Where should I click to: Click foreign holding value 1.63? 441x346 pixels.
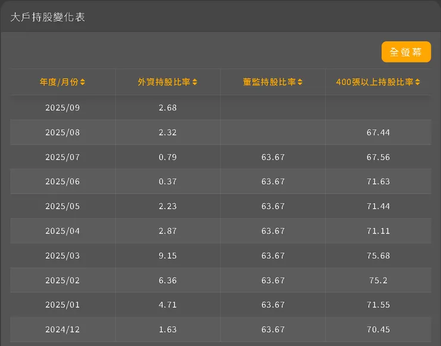[167, 329]
